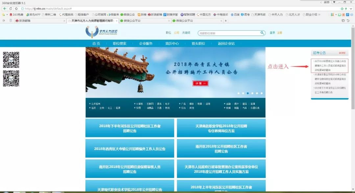Click the favorites star icon in bookmarks bar
355x193 pixels.
(x=3, y=14)
